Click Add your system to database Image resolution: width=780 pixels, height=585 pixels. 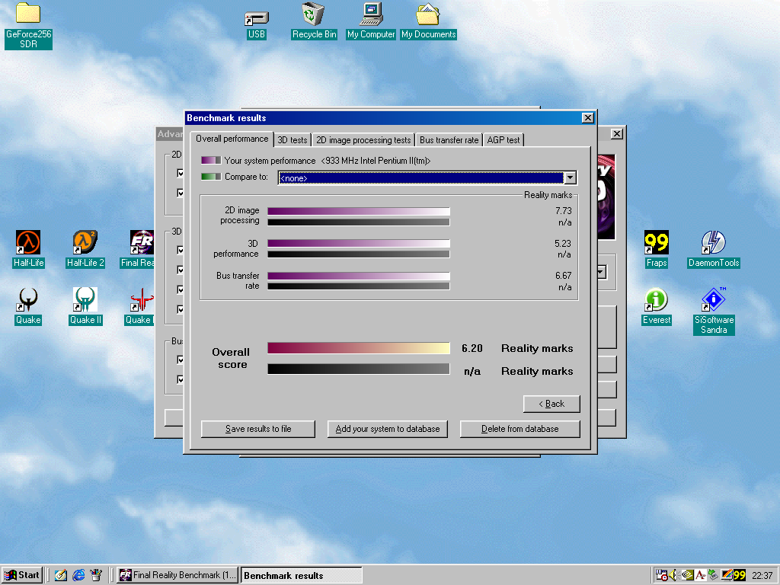388,429
